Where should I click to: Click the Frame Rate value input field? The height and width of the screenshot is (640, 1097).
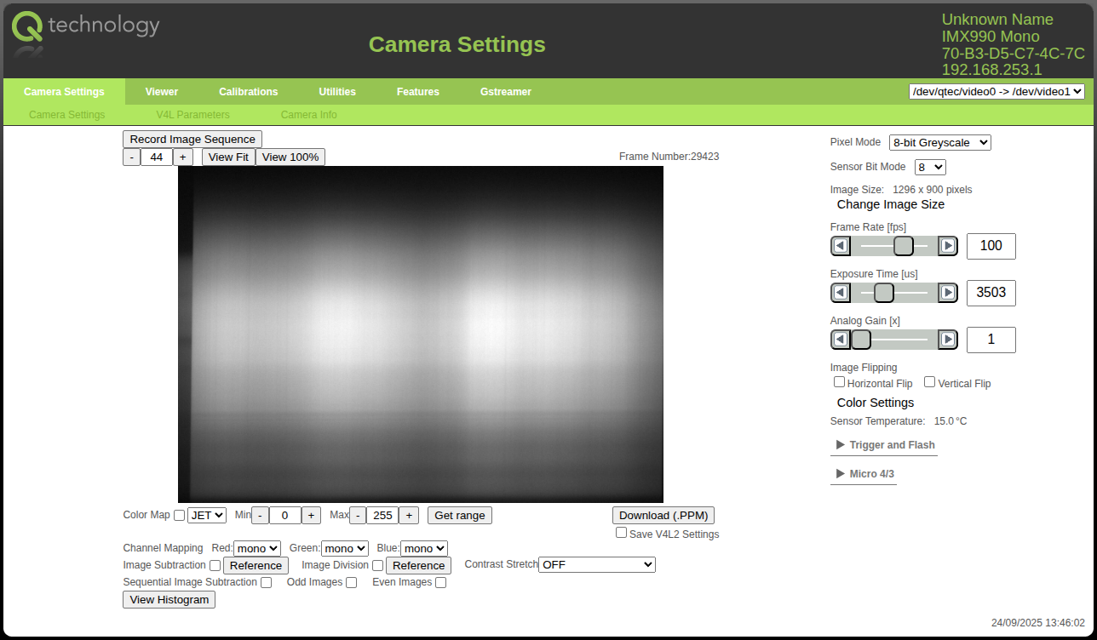point(991,246)
